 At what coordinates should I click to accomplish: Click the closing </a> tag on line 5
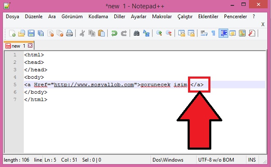(x=197, y=85)
